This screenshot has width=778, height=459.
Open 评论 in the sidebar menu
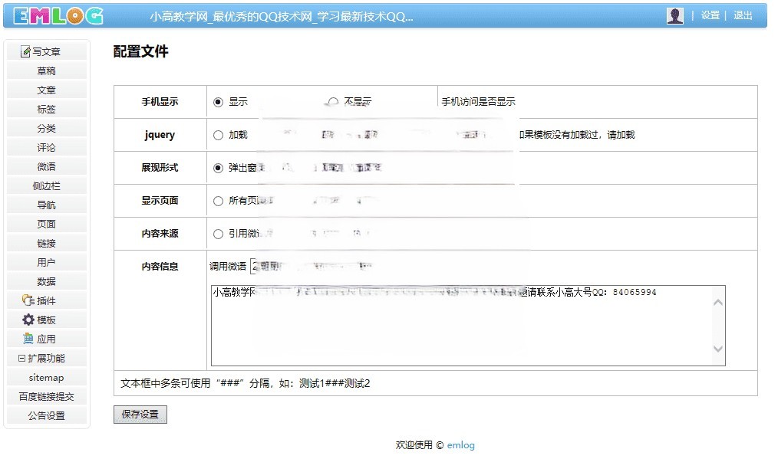click(46, 148)
